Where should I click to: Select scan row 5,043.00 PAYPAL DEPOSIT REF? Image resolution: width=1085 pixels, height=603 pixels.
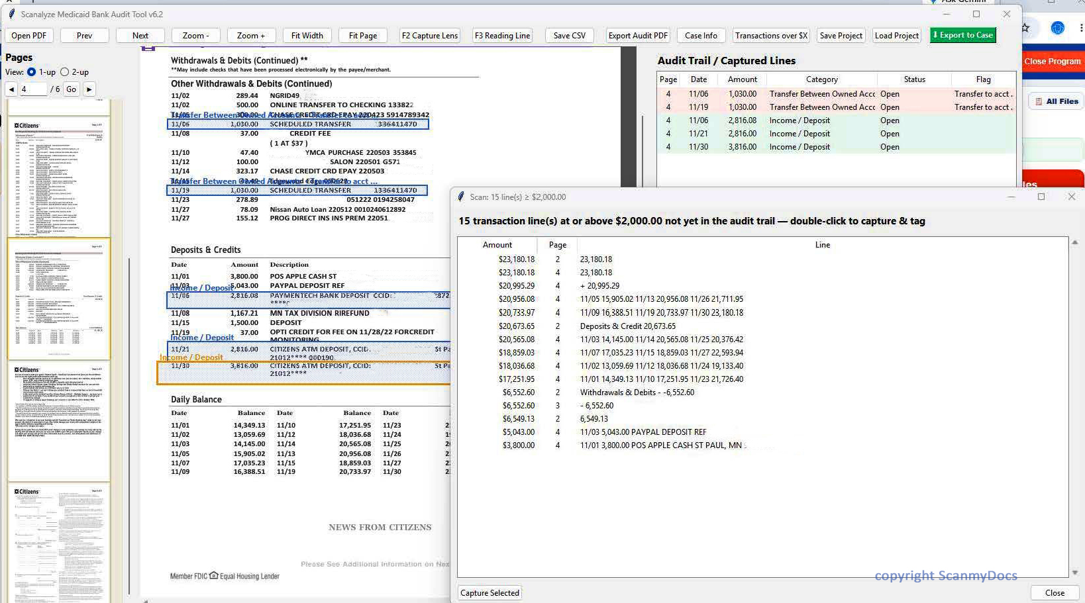(x=762, y=432)
